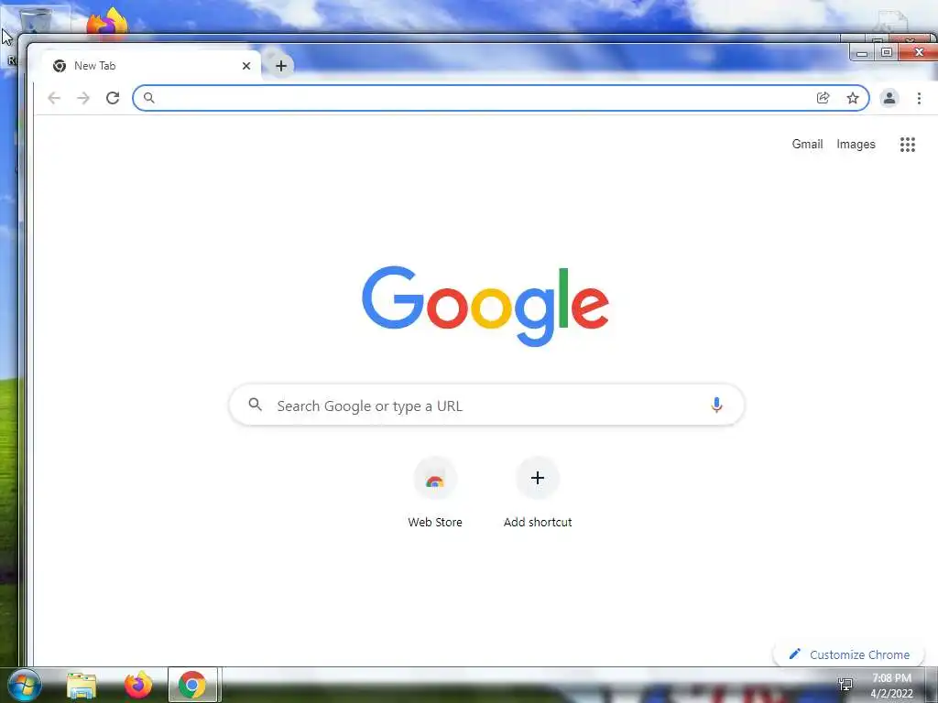
Task: Select the Chrome taskbar button
Action: pos(192,685)
